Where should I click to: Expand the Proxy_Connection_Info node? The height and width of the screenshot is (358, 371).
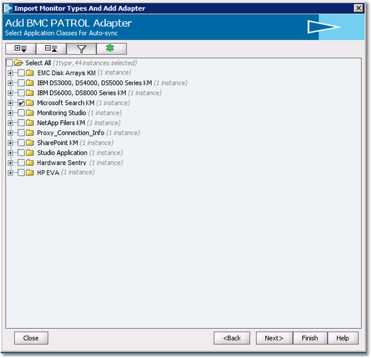pos(10,133)
